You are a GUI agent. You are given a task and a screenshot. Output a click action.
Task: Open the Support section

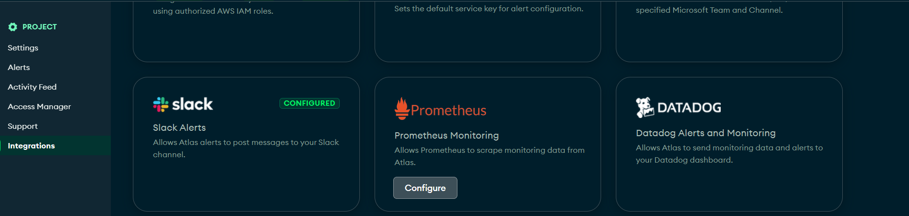(x=23, y=126)
